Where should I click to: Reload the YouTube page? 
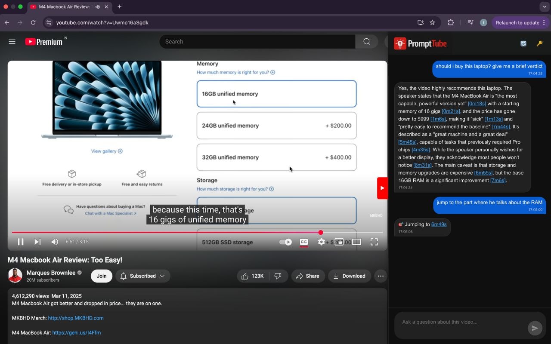pyautogui.click(x=33, y=22)
